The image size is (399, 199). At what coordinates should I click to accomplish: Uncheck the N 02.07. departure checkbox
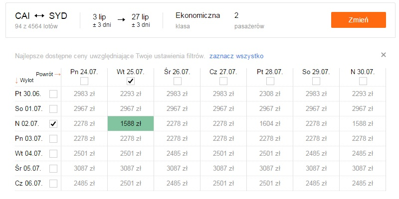coord(53,124)
